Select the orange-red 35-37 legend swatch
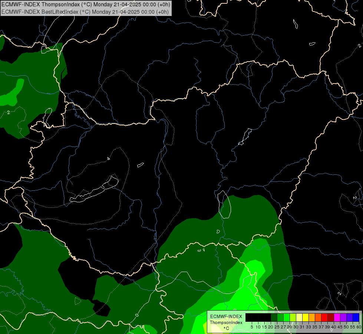Image resolution: width=363 pixels, height=334 pixels. [318, 317]
